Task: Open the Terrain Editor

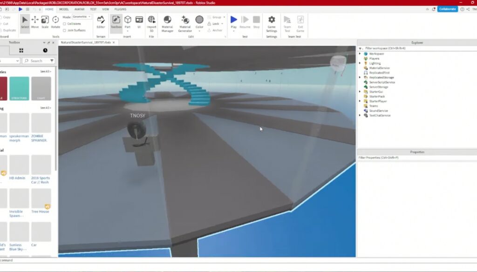Action: [101, 22]
